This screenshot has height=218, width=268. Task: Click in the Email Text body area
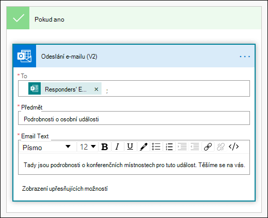tap(134, 164)
